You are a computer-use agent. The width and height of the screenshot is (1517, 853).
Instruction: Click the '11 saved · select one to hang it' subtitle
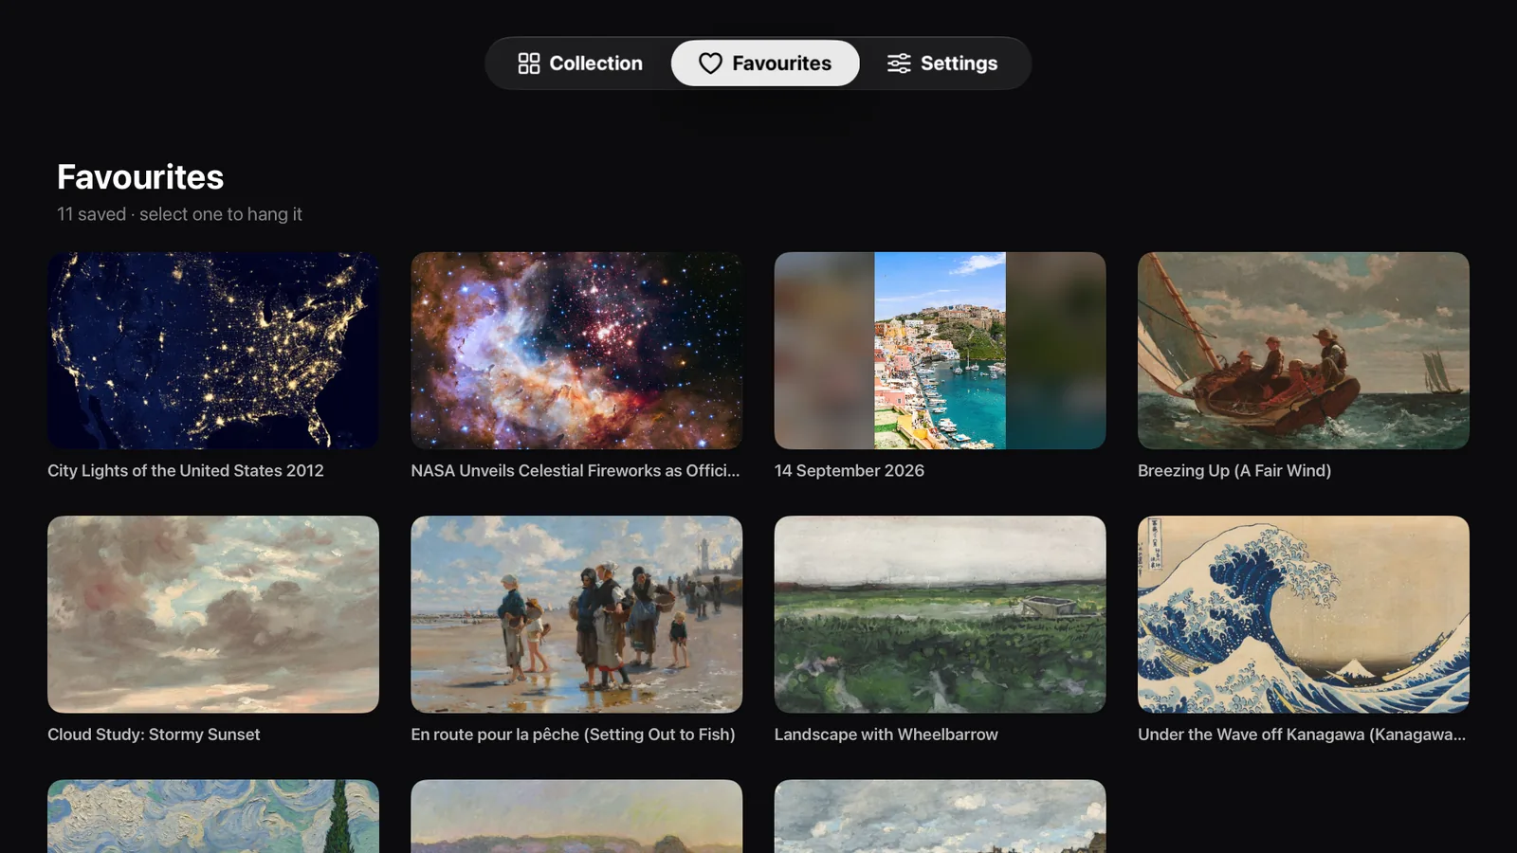[179, 214]
